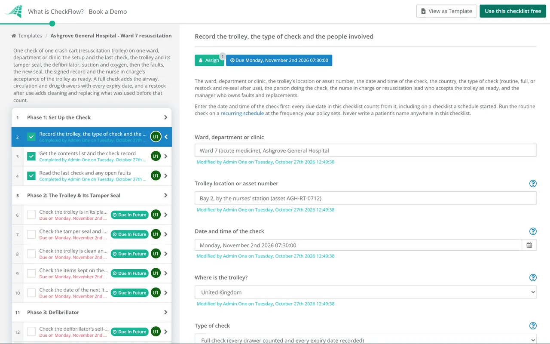Open Check the items kept on the trolley task
This screenshot has width=550, height=344.
tap(73, 270)
